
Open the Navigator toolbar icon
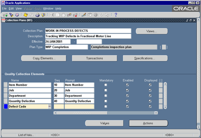(x=17, y=15)
